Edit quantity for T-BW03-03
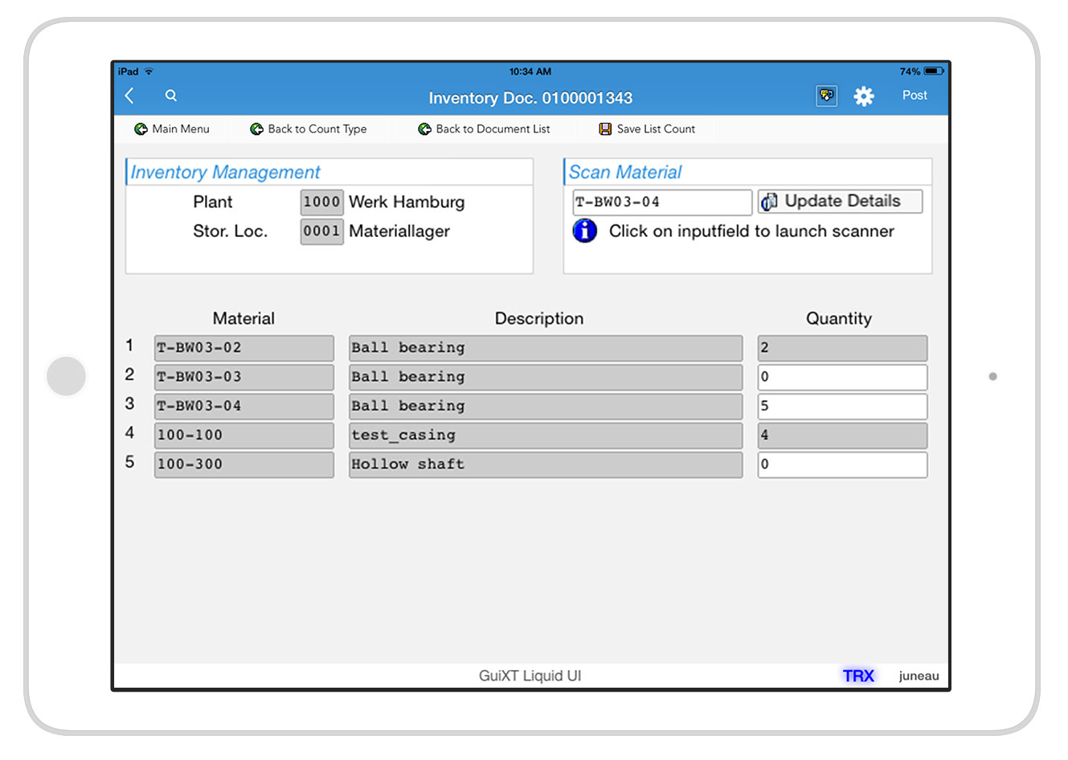The image size is (1068, 760). 841,377
